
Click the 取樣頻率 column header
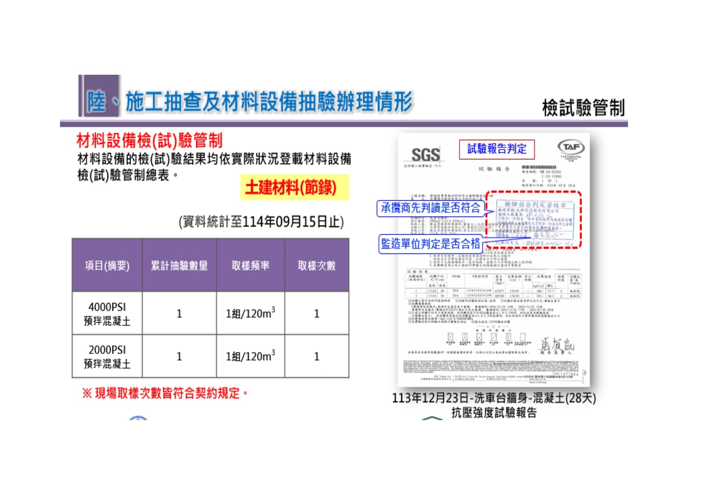click(x=250, y=265)
